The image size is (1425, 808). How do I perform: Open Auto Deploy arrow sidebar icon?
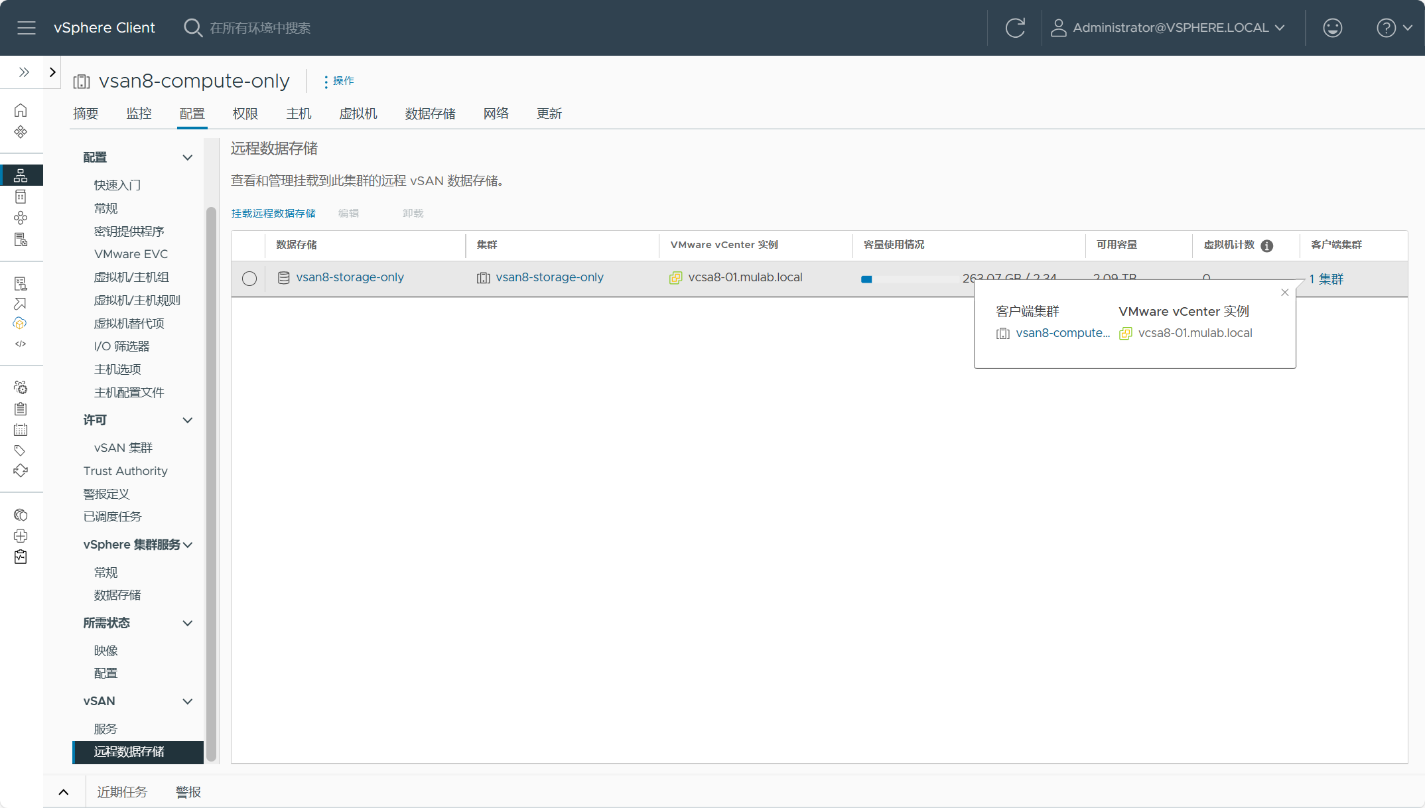pyautogui.click(x=21, y=304)
